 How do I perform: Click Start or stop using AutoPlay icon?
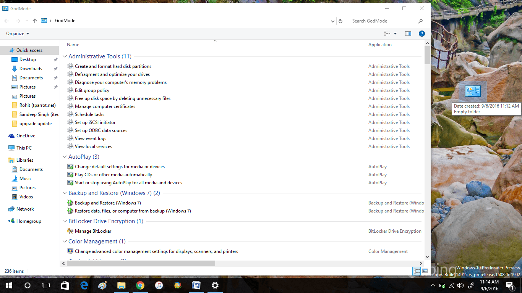point(70,183)
